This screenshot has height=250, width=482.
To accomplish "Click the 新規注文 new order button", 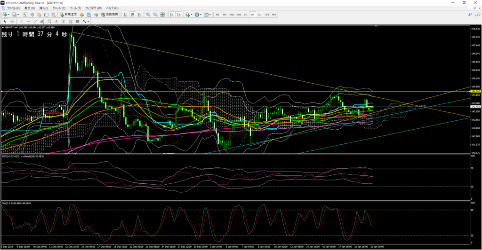I will (68, 15).
